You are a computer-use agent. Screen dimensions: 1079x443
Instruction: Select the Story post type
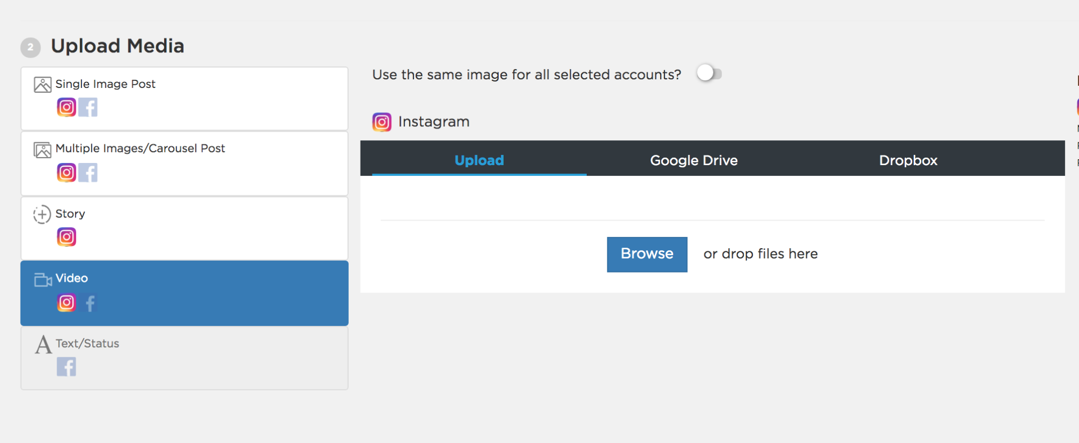click(x=184, y=228)
